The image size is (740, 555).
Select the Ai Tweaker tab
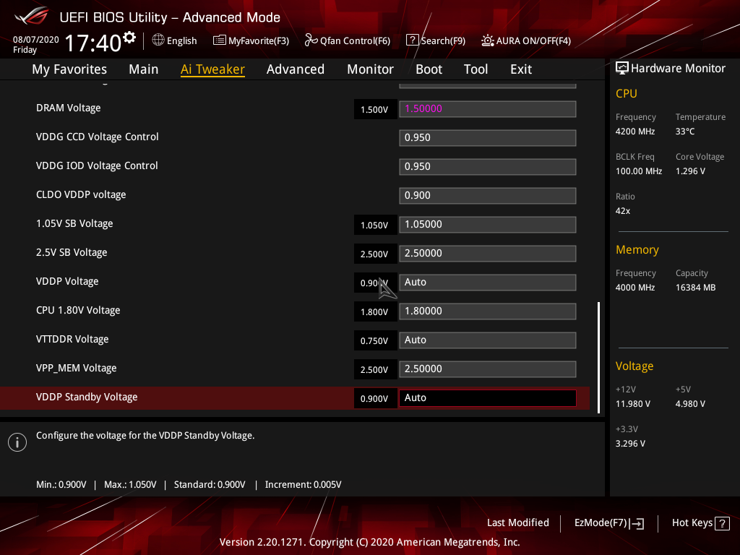point(212,69)
